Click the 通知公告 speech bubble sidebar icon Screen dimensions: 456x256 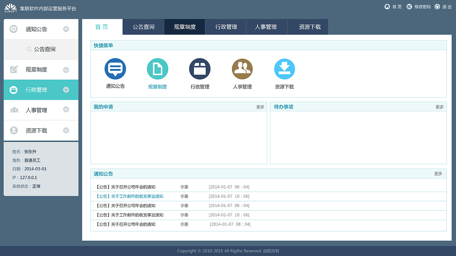14,29
